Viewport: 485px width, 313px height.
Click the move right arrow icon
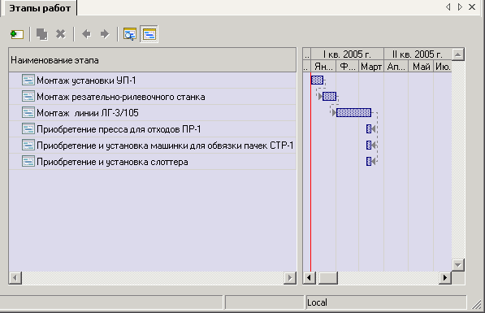105,34
